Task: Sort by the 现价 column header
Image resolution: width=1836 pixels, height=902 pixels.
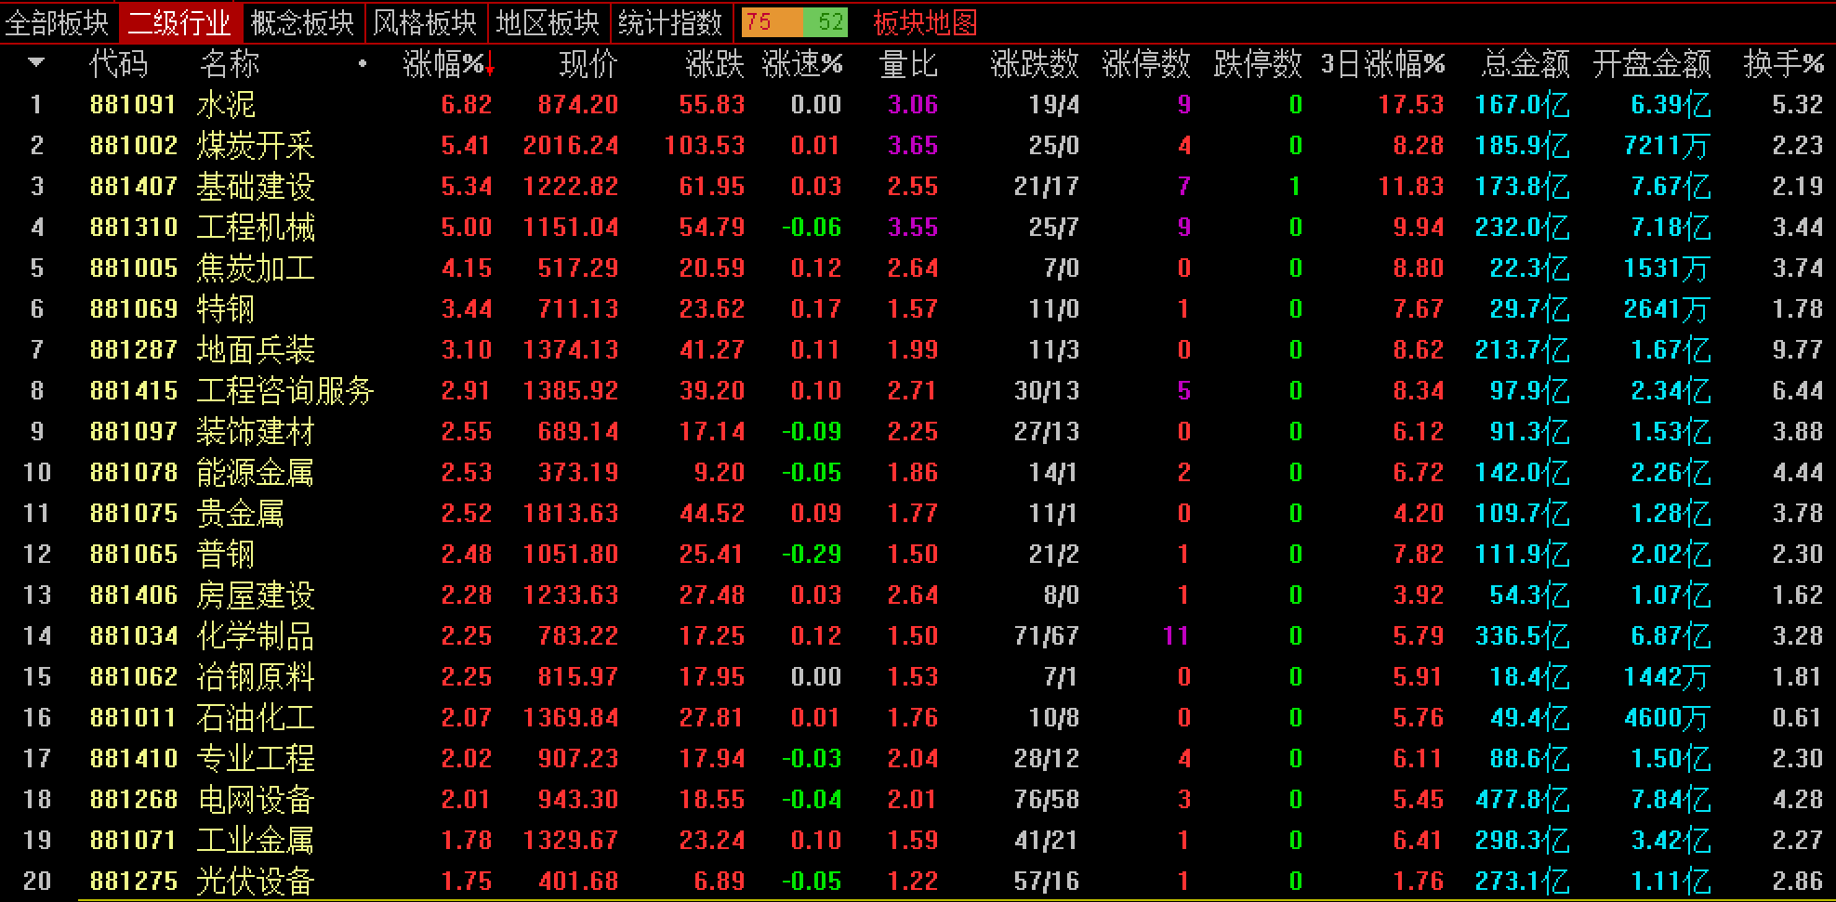Action: tap(588, 64)
